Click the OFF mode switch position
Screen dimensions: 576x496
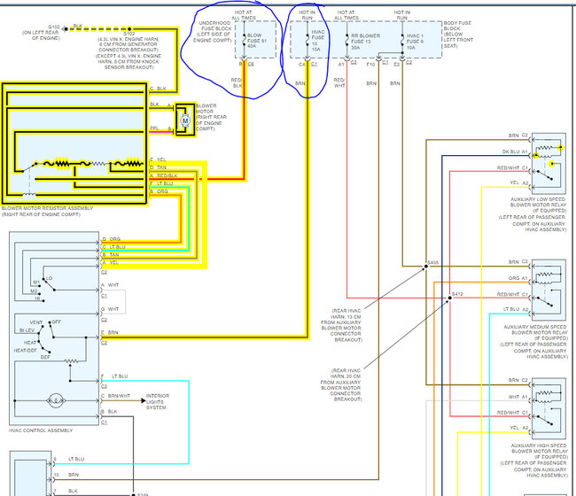click(x=56, y=322)
